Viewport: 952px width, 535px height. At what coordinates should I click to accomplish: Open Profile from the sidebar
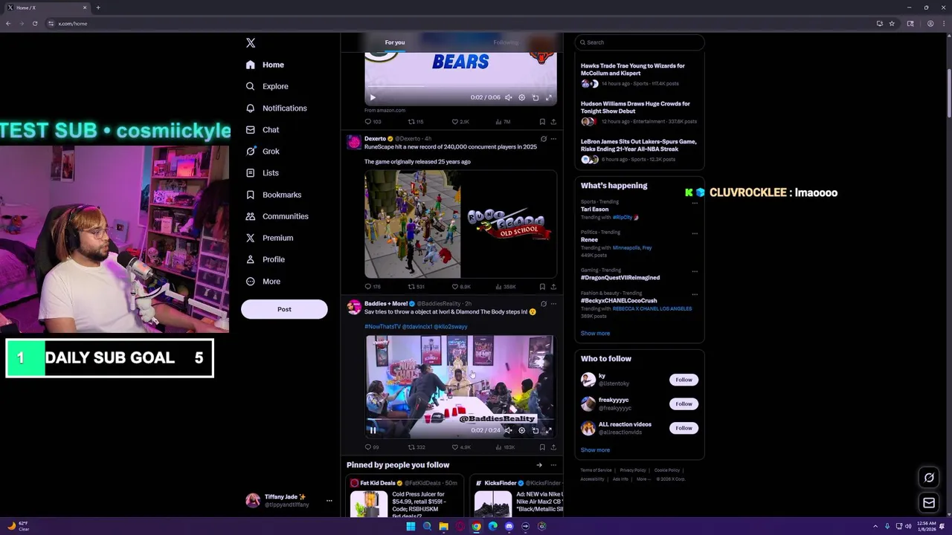point(265,259)
